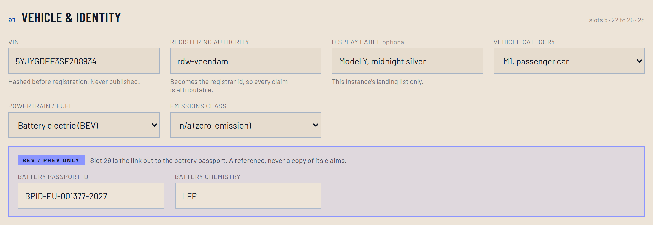The image size is (653, 225).
Task: Focus the Display Label input
Action: (x=408, y=61)
